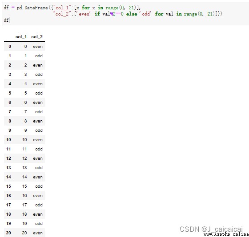This screenshot has height=237, width=249.
Task: Select the 'even' value in row 2
Action: click(38, 65)
